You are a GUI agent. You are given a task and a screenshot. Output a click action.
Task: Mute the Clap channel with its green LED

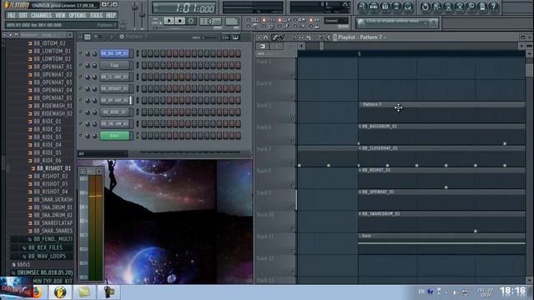click(x=81, y=65)
